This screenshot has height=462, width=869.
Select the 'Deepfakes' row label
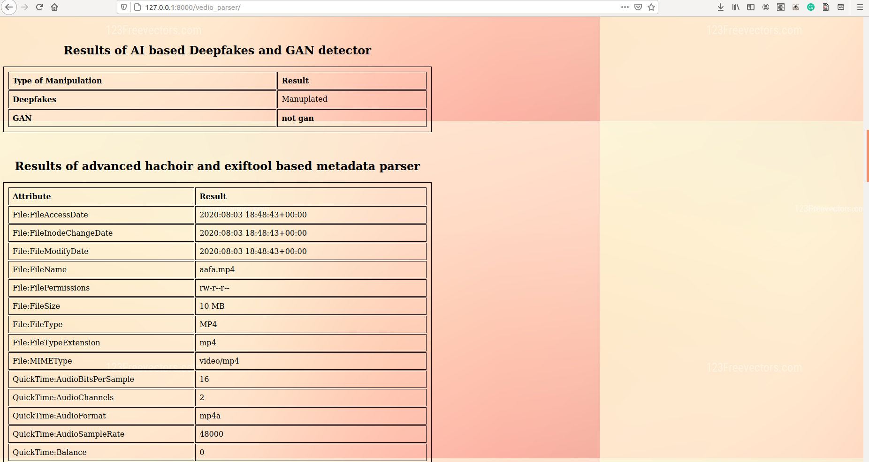[x=142, y=99]
